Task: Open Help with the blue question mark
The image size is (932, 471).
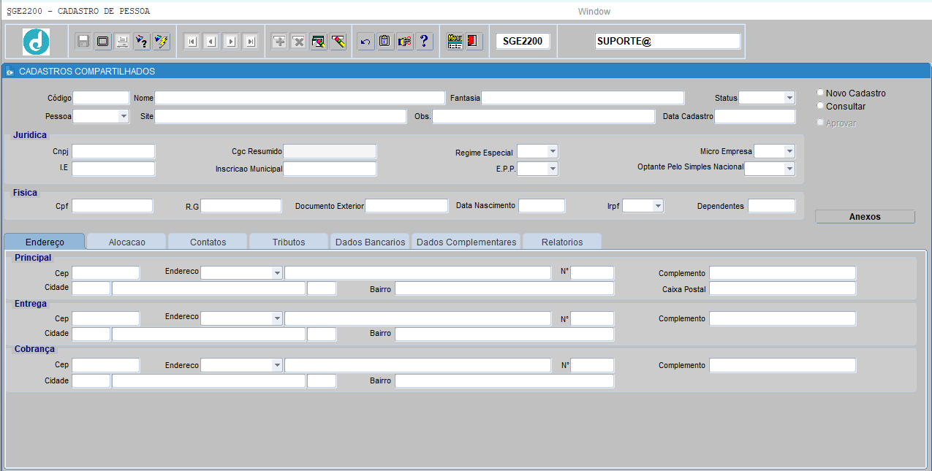Action: click(424, 42)
